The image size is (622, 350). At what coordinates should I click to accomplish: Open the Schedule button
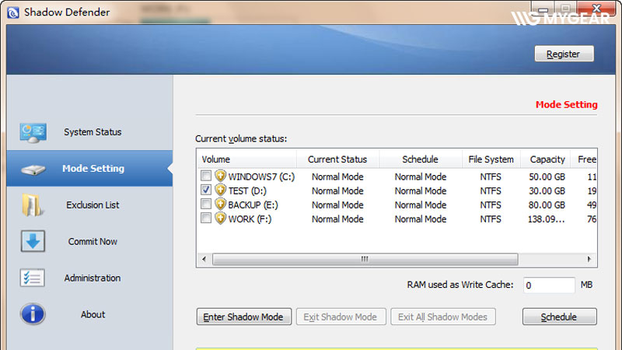[559, 317]
